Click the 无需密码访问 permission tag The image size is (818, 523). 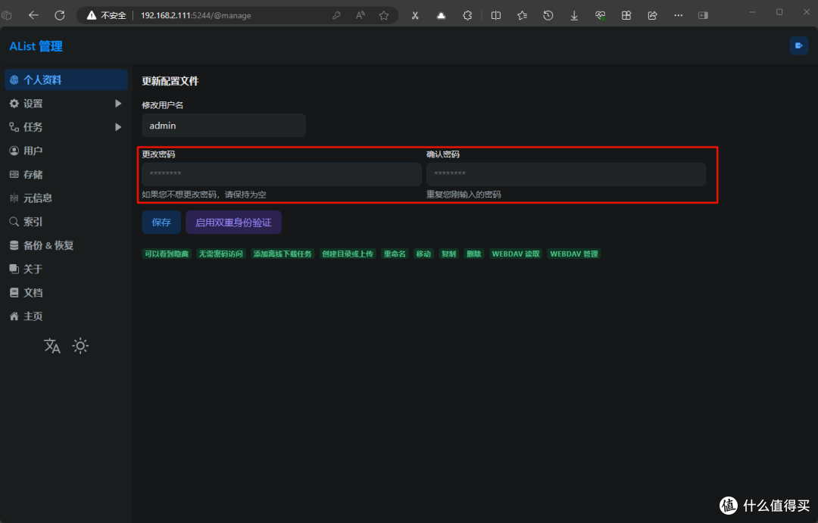[220, 254]
